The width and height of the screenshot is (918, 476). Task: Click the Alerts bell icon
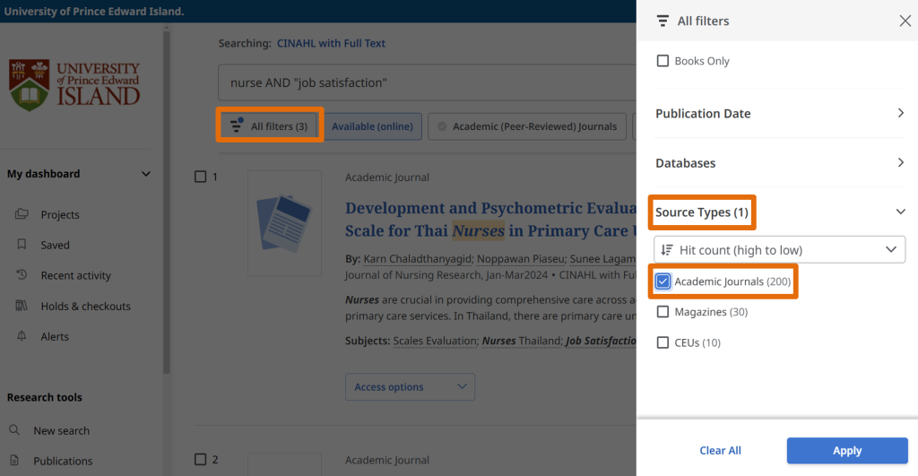[22, 336]
